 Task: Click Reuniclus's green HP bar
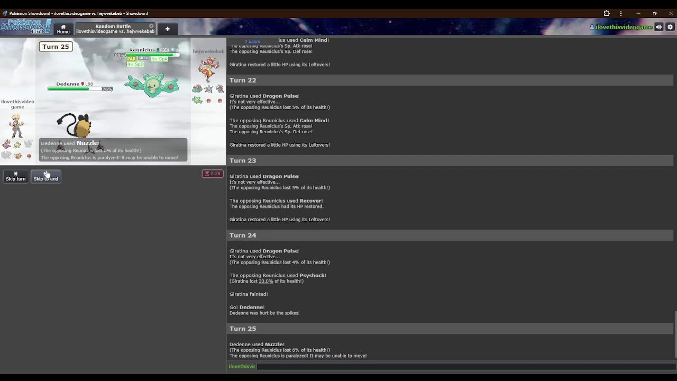(153, 55)
